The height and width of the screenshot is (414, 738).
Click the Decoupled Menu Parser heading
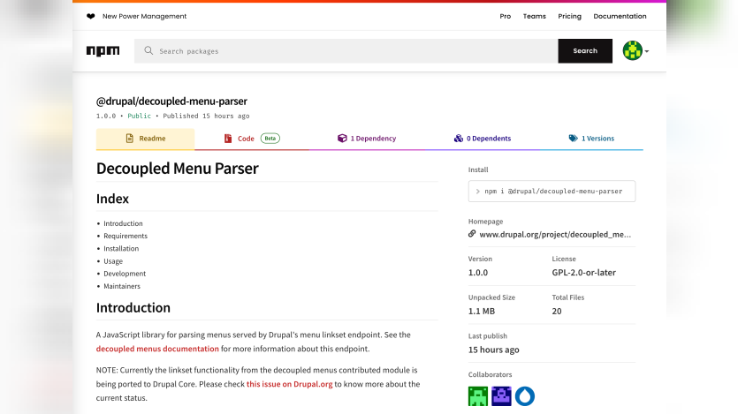click(x=178, y=169)
